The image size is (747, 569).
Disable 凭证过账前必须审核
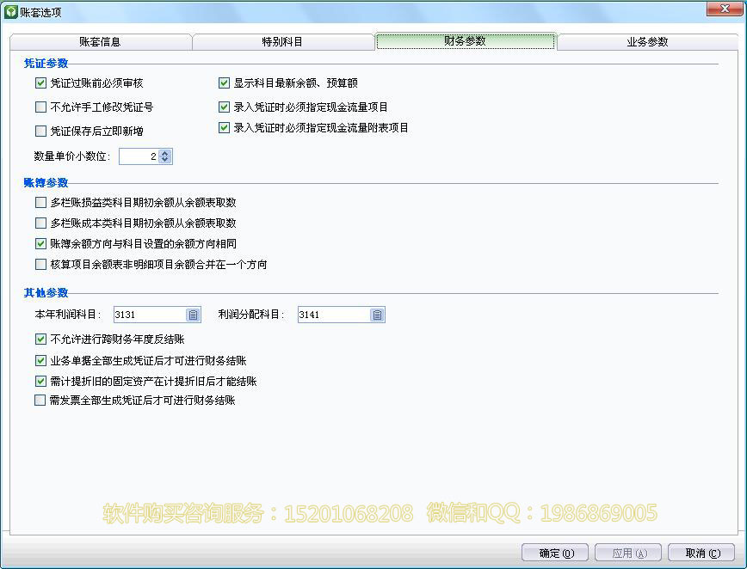pyautogui.click(x=40, y=83)
